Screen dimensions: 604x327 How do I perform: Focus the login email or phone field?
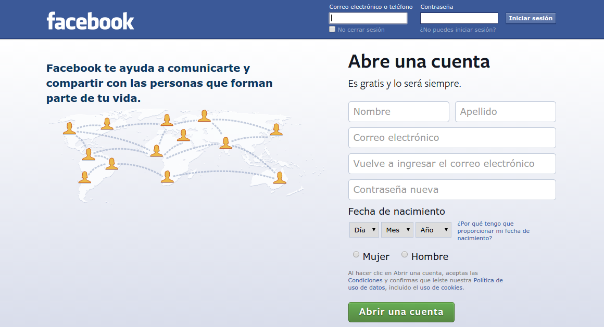click(368, 18)
